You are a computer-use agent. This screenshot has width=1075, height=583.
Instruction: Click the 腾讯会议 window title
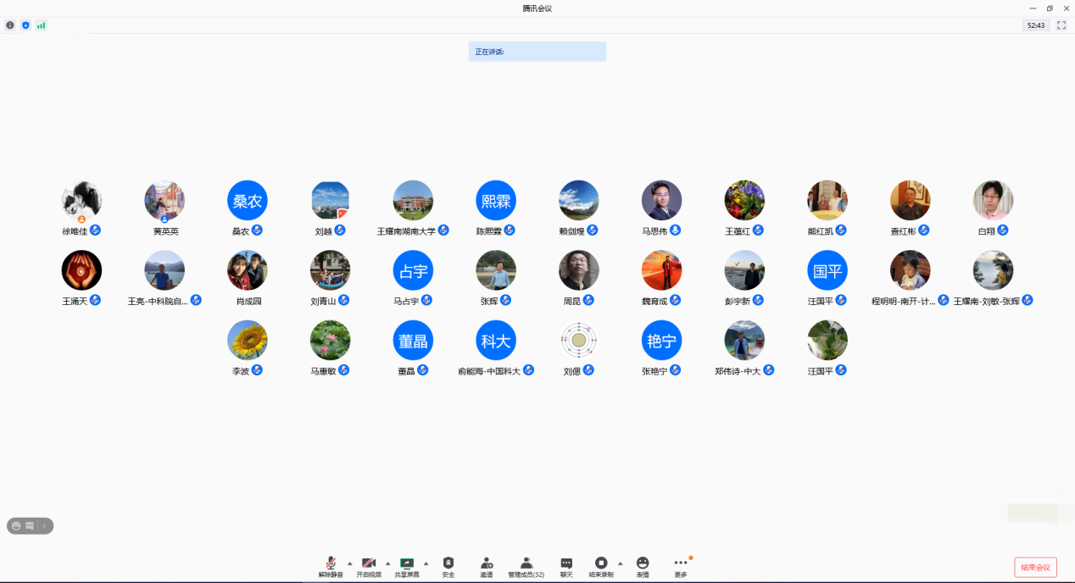[x=537, y=8]
